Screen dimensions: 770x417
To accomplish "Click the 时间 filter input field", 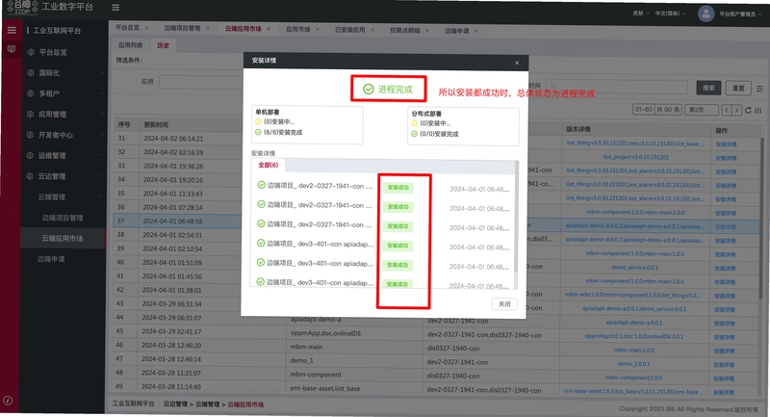I will [x=616, y=87].
